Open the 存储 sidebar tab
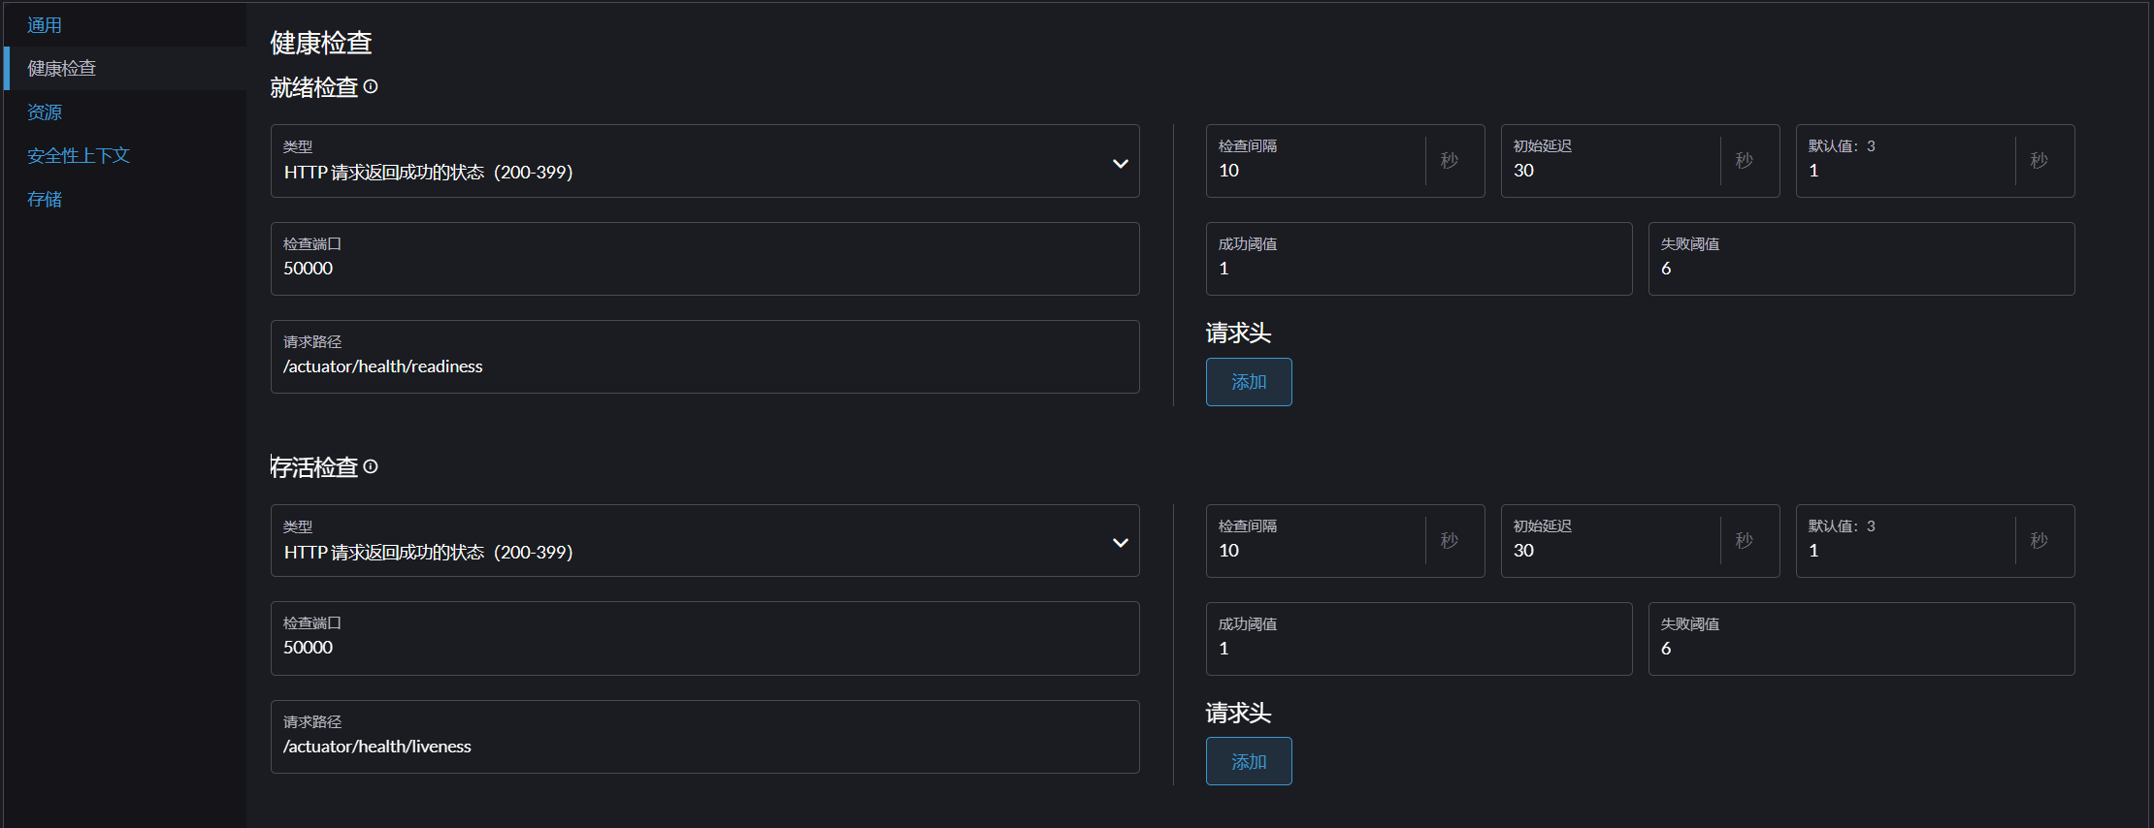Image resolution: width=2154 pixels, height=828 pixels. pos(45,200)
